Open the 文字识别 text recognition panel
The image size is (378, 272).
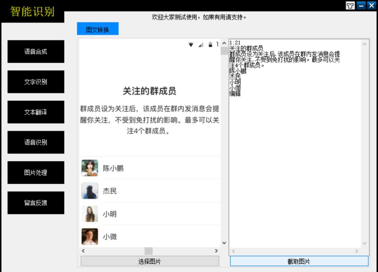[35, 82]
